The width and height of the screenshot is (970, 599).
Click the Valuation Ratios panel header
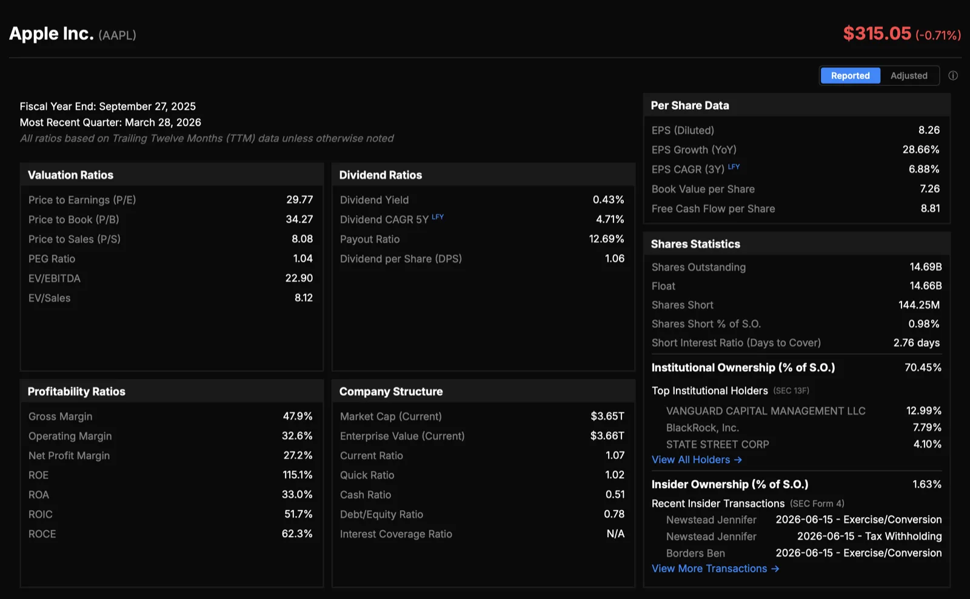[172, 175]
